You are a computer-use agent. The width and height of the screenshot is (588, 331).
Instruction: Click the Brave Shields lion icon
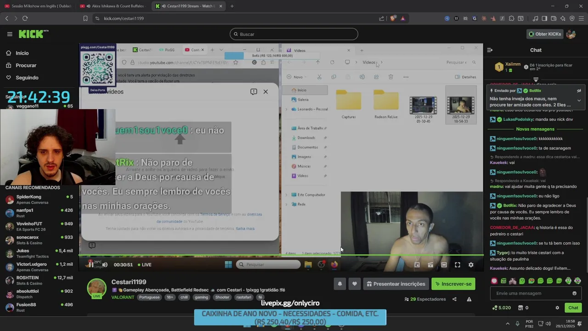[x=393, y=18]
